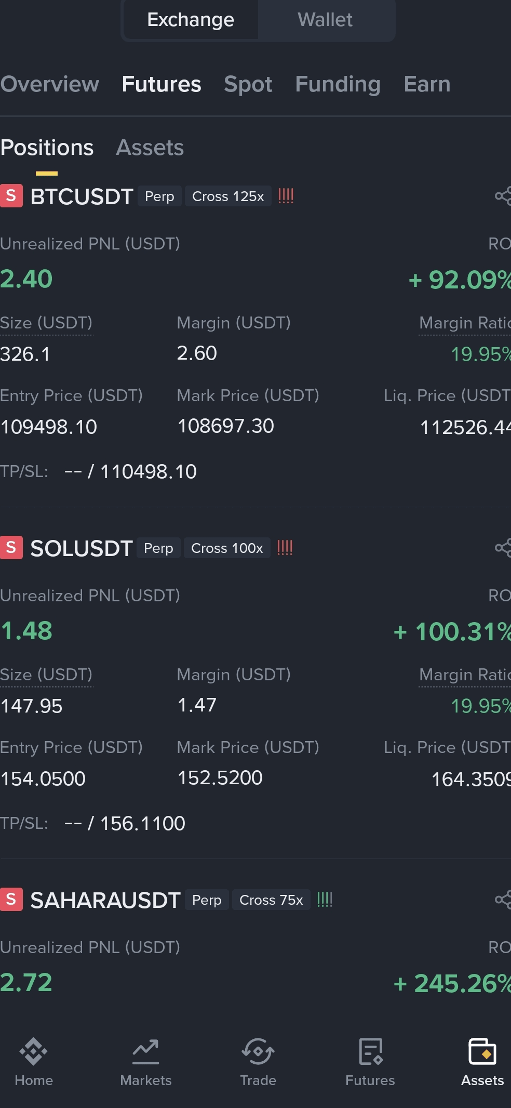Switch to the Spot tab

(x=248, y=84)
